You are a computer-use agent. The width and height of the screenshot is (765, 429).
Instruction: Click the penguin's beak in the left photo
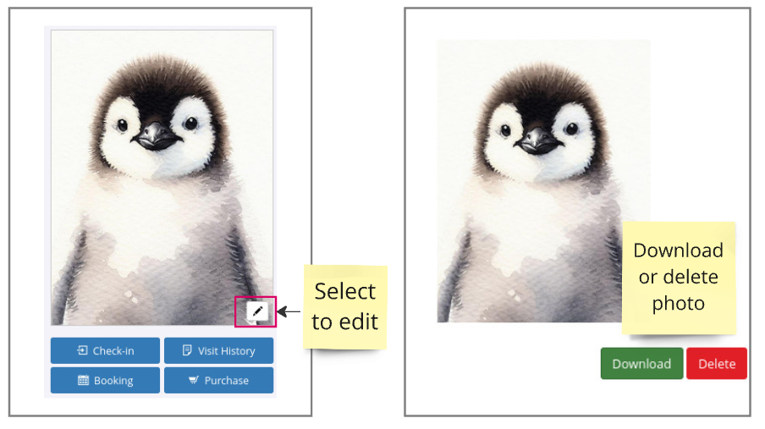156,135
